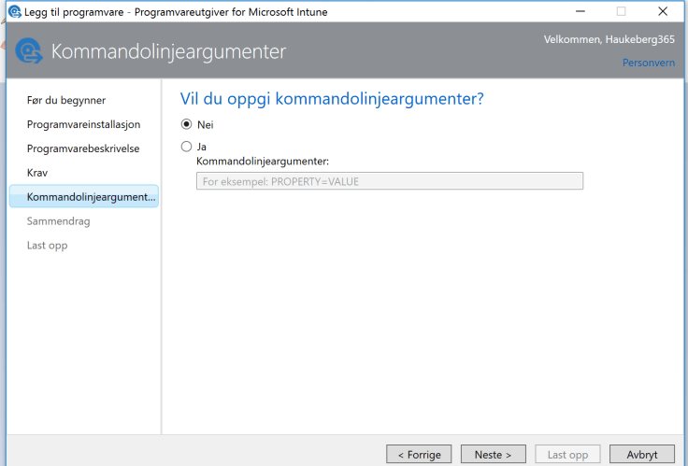Screen dimensions: 688x466
Task: Click the Kommandolinjeargumenter text field
Action: coord(390,181)
